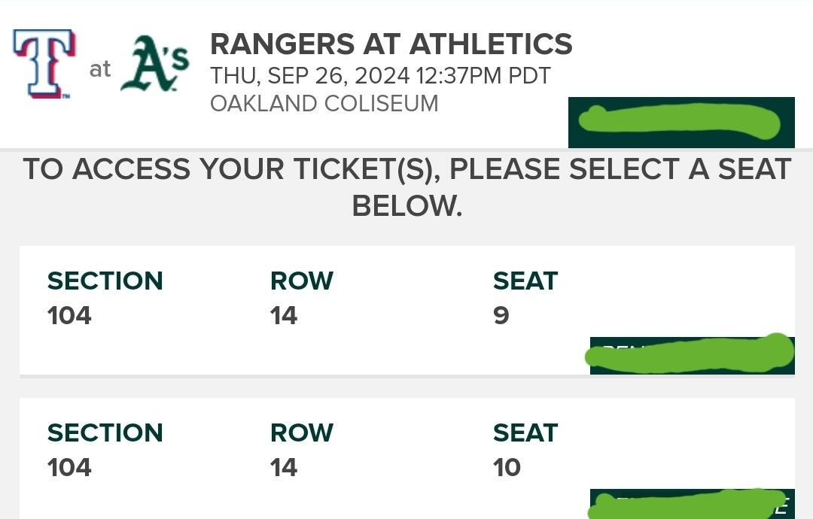Click the obscured green button in seat 9 card
The image size is (813, 519).
[x=693, y=355]
